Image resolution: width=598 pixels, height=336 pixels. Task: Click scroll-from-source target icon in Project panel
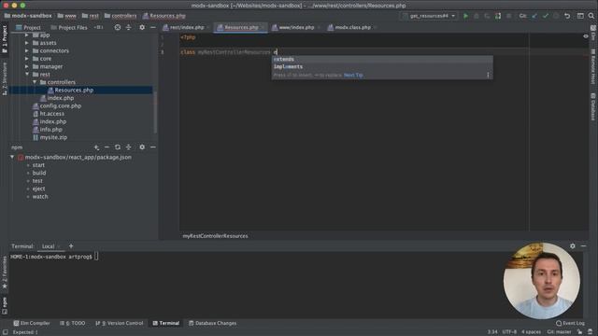118,27
